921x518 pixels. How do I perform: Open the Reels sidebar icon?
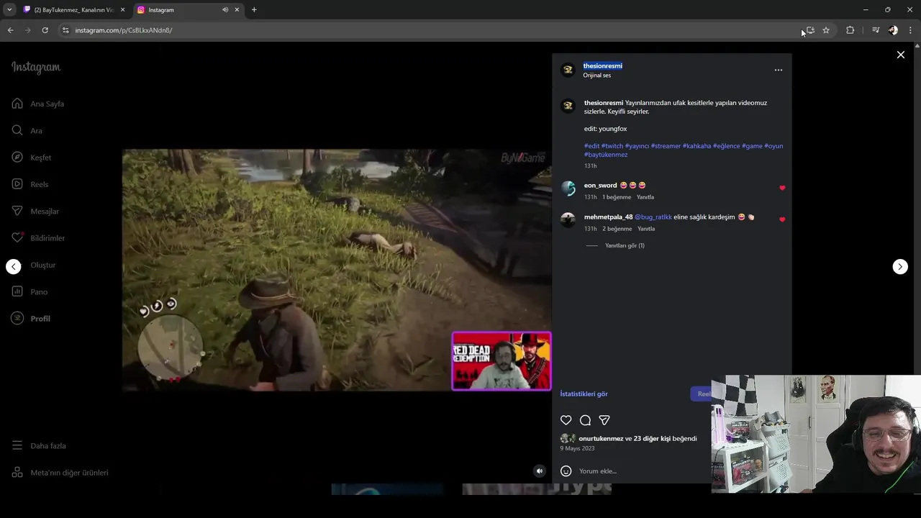[x=17, y=184]
